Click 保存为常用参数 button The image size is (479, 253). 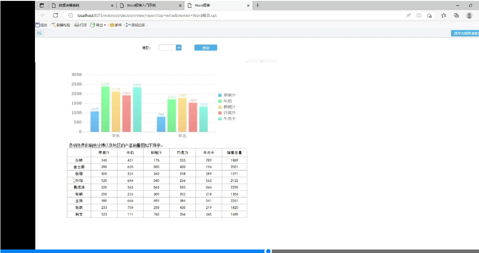click(x=465, y=33)
